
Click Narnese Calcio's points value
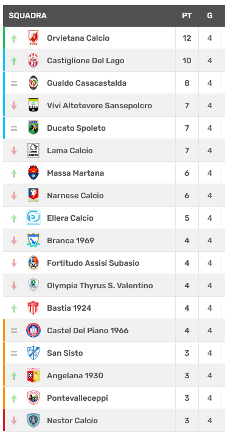[187, 195]
